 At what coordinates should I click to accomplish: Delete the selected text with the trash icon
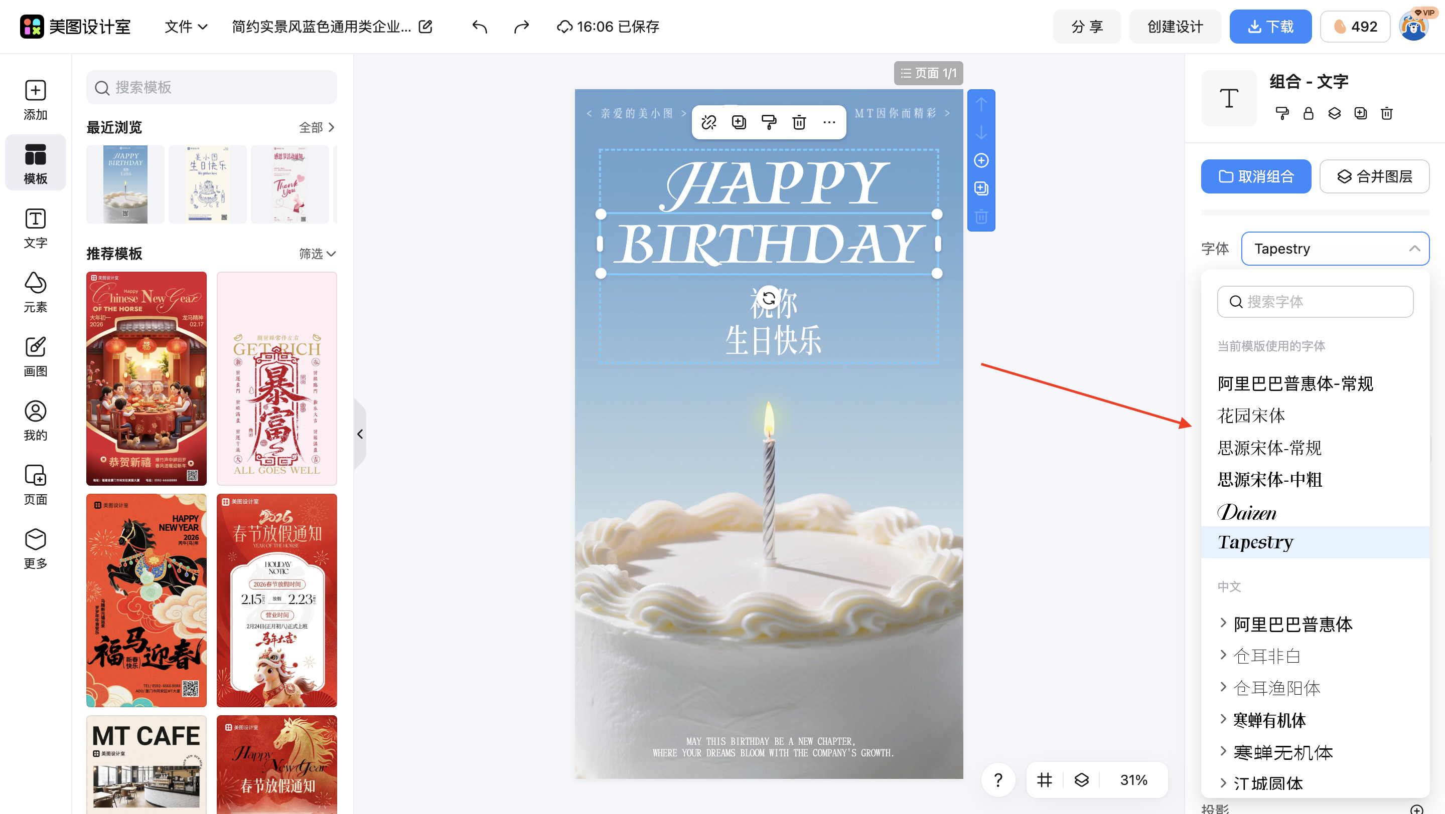click(x=799, y=122)
